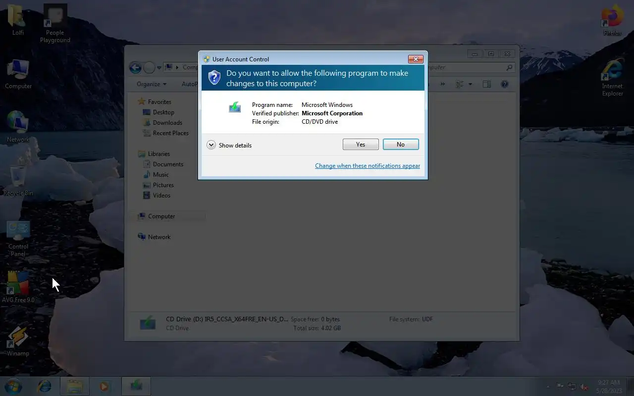Open People Playground desktop shortcut
Viewport: 634px width, 396px height.
point(55,23)
